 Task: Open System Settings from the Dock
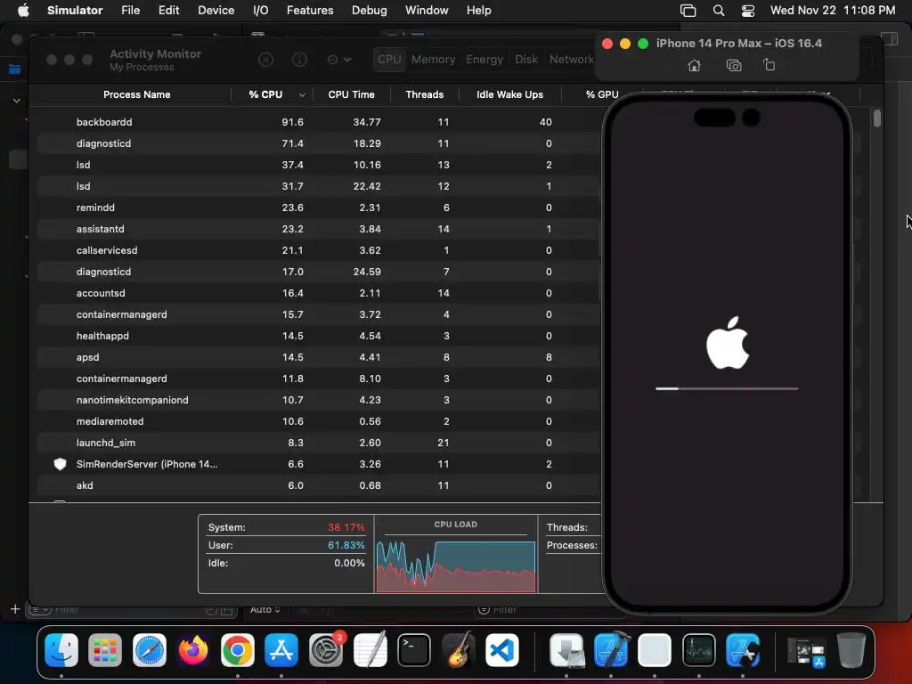click(x=326, y=649)
